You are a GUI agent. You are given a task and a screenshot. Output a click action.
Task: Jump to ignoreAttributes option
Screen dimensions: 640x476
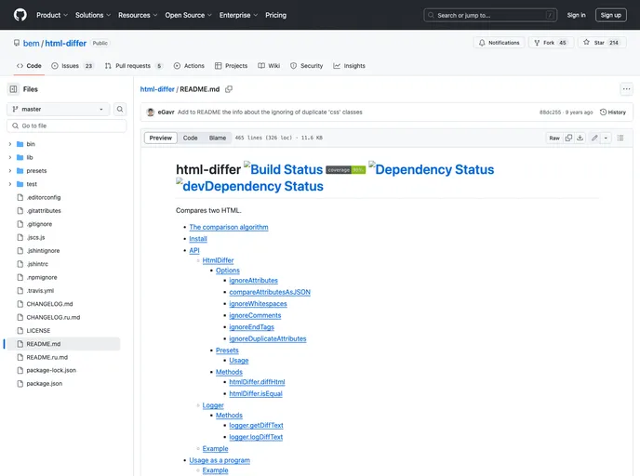coord(253,281)
